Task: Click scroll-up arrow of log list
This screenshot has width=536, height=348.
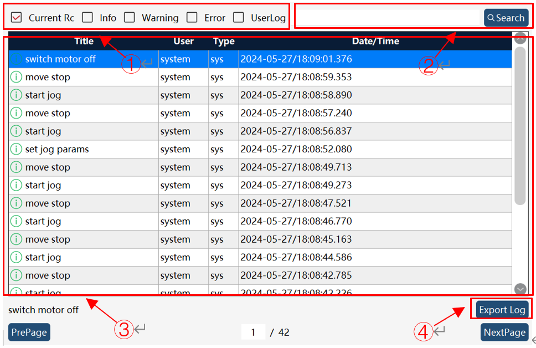Action: 520,38
